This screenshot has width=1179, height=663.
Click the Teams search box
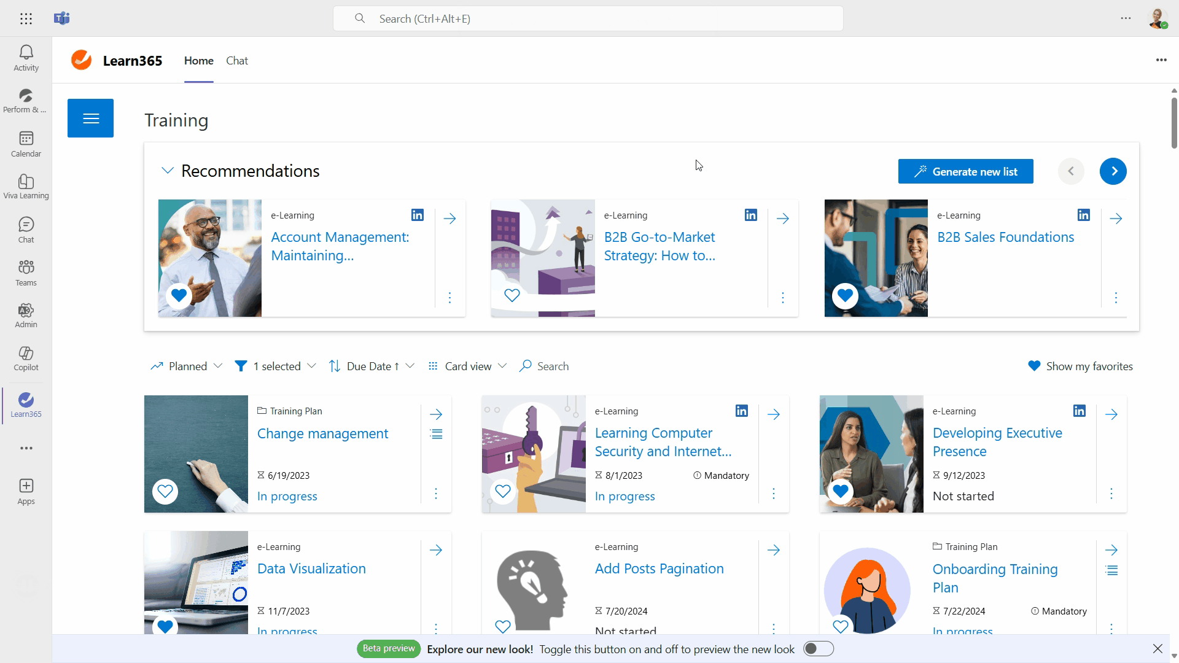click(x=588, y=18)
